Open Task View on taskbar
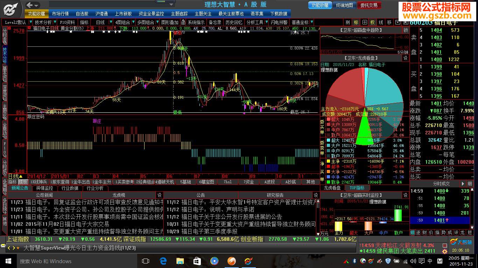 coord(146,261)
